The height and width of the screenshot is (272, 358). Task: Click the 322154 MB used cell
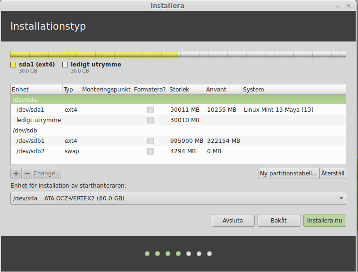click(224, 141)
